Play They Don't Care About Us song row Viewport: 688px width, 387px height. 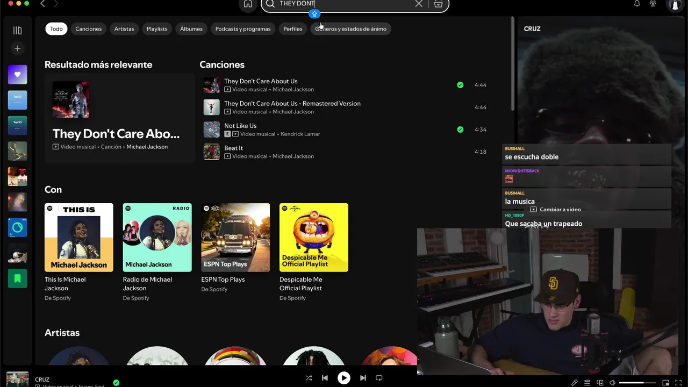pyautogui.click(x=345, y=85)
